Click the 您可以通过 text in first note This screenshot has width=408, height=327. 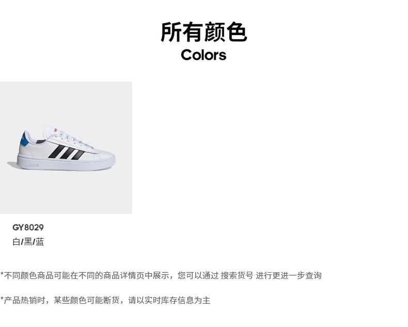(x=198, y=275)
